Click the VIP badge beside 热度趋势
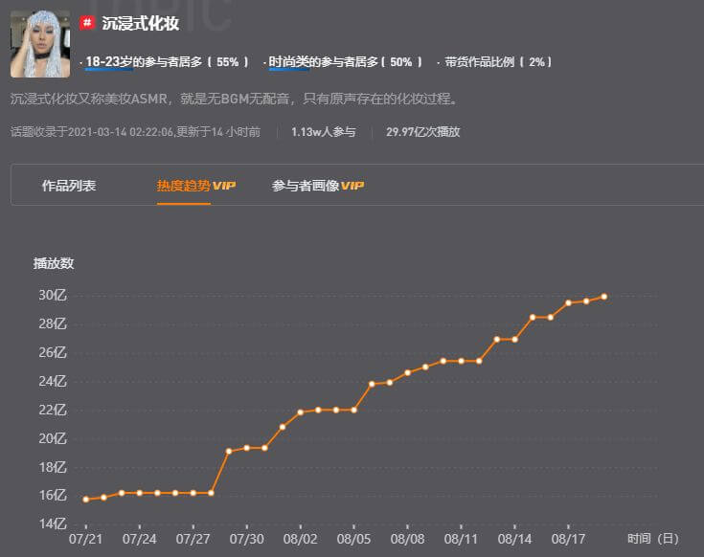 click(x=224, y=186)
